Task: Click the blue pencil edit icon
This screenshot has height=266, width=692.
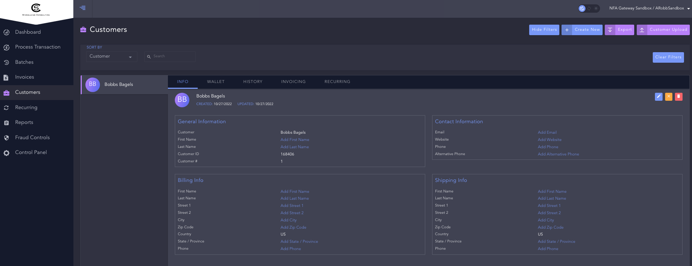Action: [x=659, y=96]
